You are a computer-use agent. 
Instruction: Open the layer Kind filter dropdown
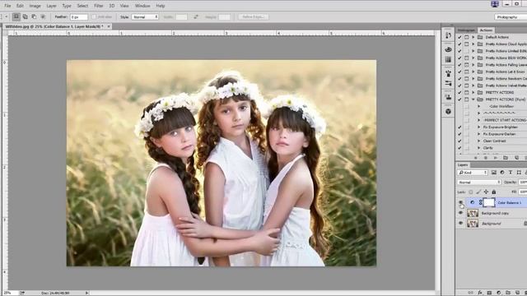click(472, 173)
